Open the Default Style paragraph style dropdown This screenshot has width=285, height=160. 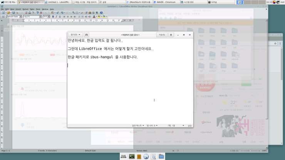20,17
